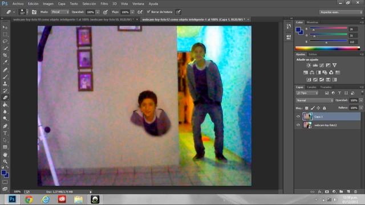Switch to the Muestras tab
This screenshot has width=365, height=205.
312,22
